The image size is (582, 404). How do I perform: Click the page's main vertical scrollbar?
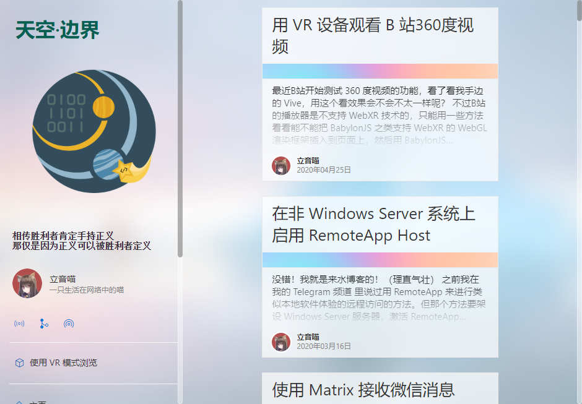point(579,11)
